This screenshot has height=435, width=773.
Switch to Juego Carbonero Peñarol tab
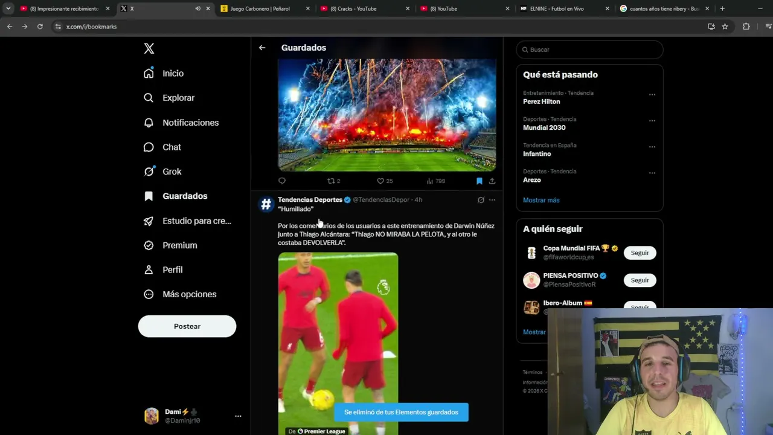[x=265, y=8]
